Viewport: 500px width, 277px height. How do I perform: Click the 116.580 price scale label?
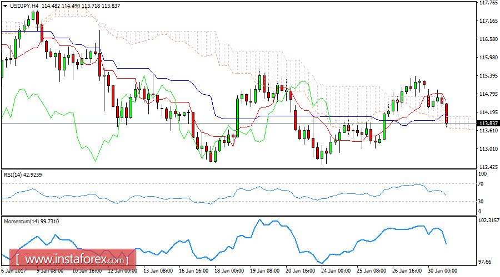pos(488,39)
